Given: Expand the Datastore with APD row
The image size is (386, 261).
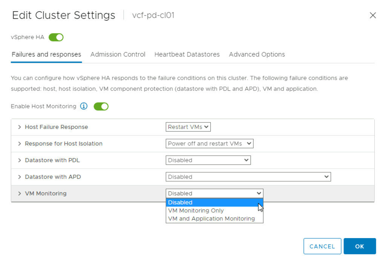Looking at the screenshot, I should click(20, 177).
